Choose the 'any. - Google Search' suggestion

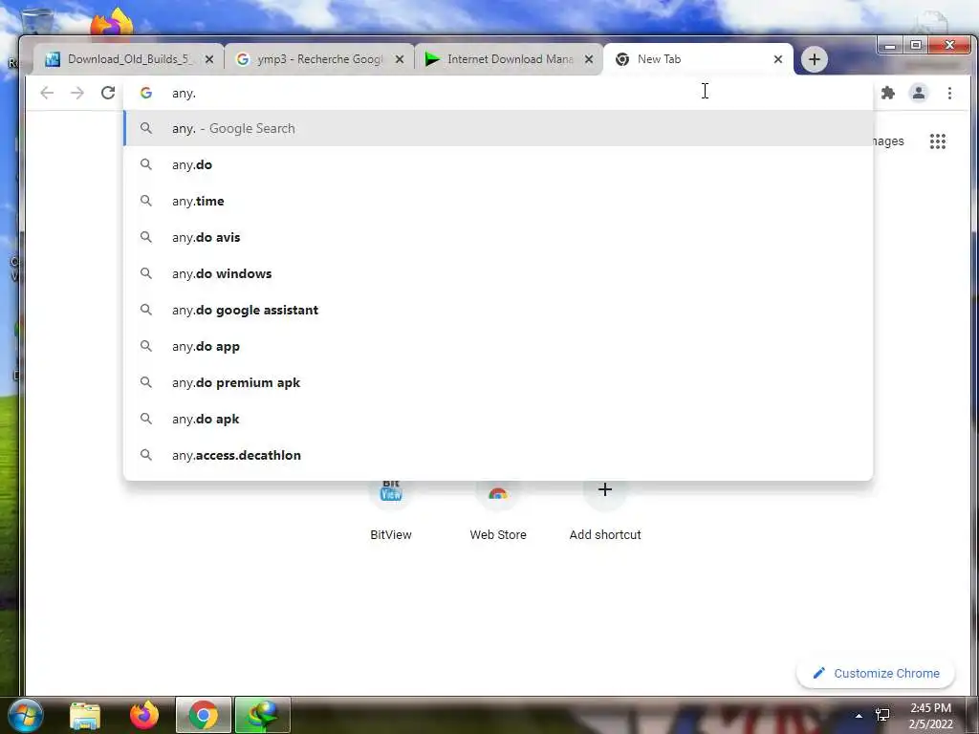pyautogui.click(x=498, y=129)
